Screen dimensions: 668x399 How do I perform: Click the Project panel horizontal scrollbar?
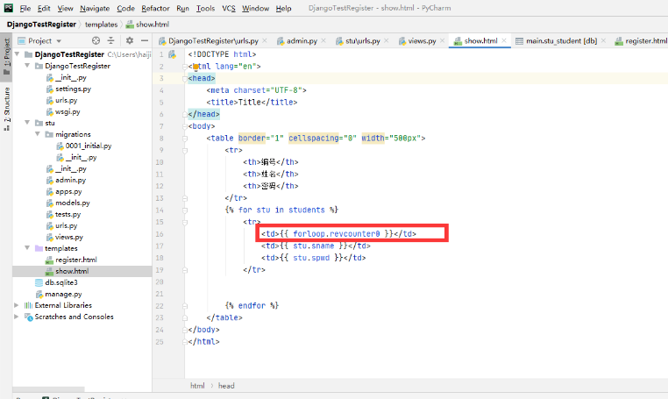click(x=48, y=388)
